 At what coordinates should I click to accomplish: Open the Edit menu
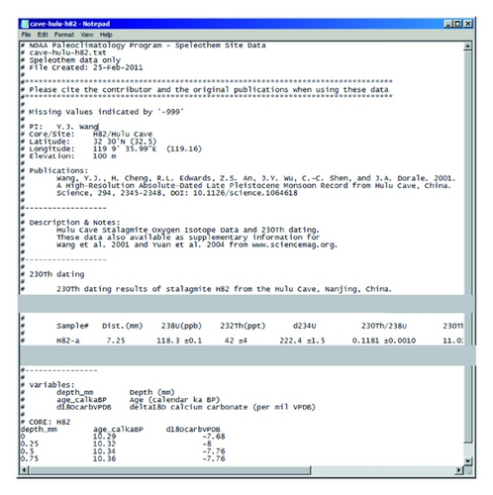coord(43,35)
